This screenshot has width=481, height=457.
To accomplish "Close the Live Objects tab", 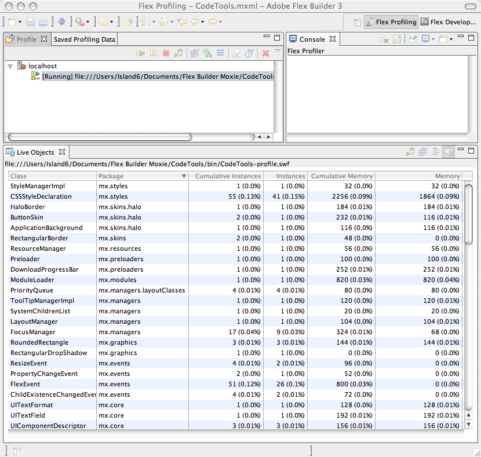I will [62, 152].
